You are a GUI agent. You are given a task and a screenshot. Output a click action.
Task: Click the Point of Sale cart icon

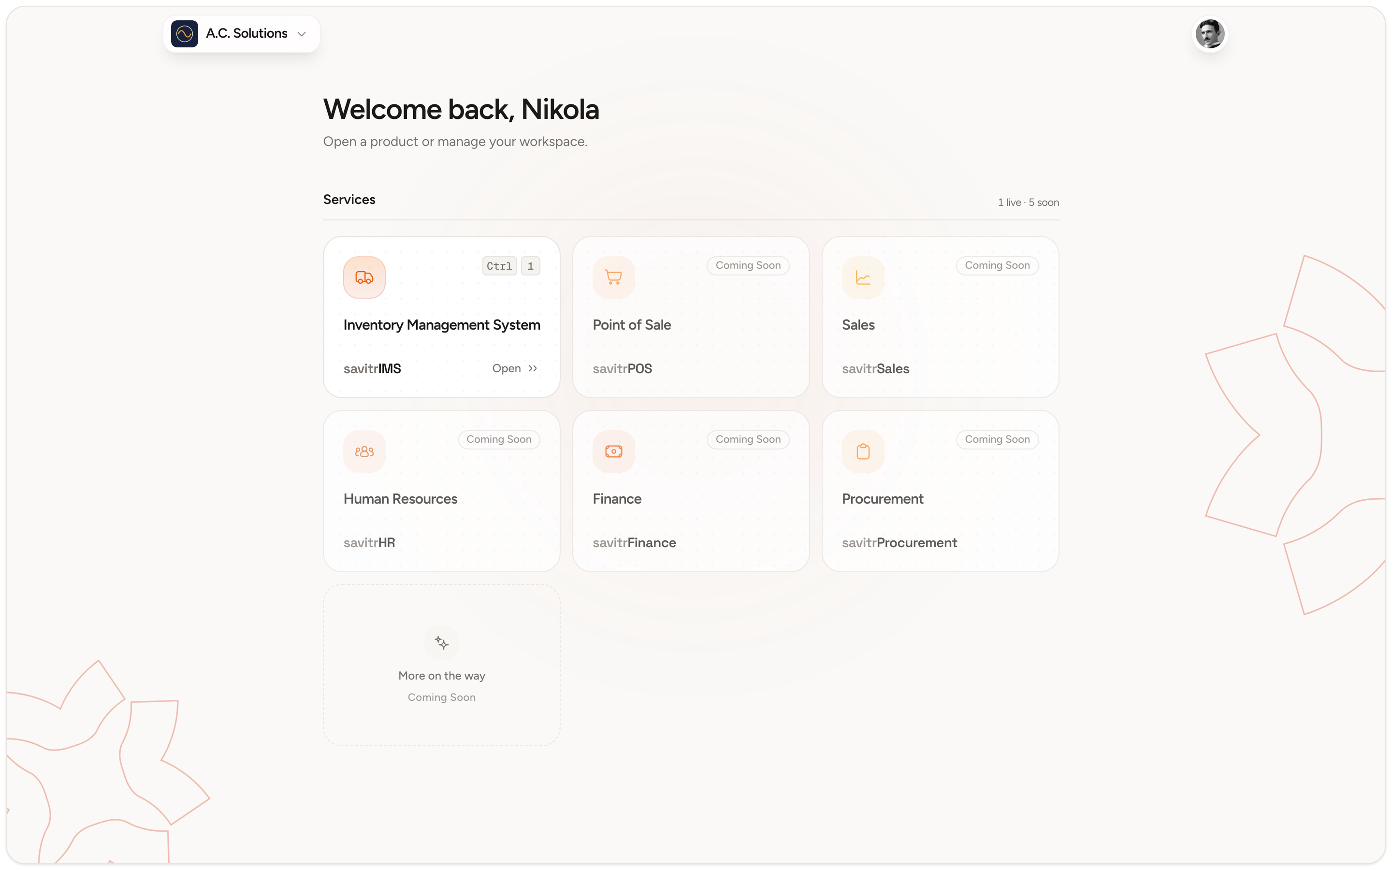[x=613, y=277]
